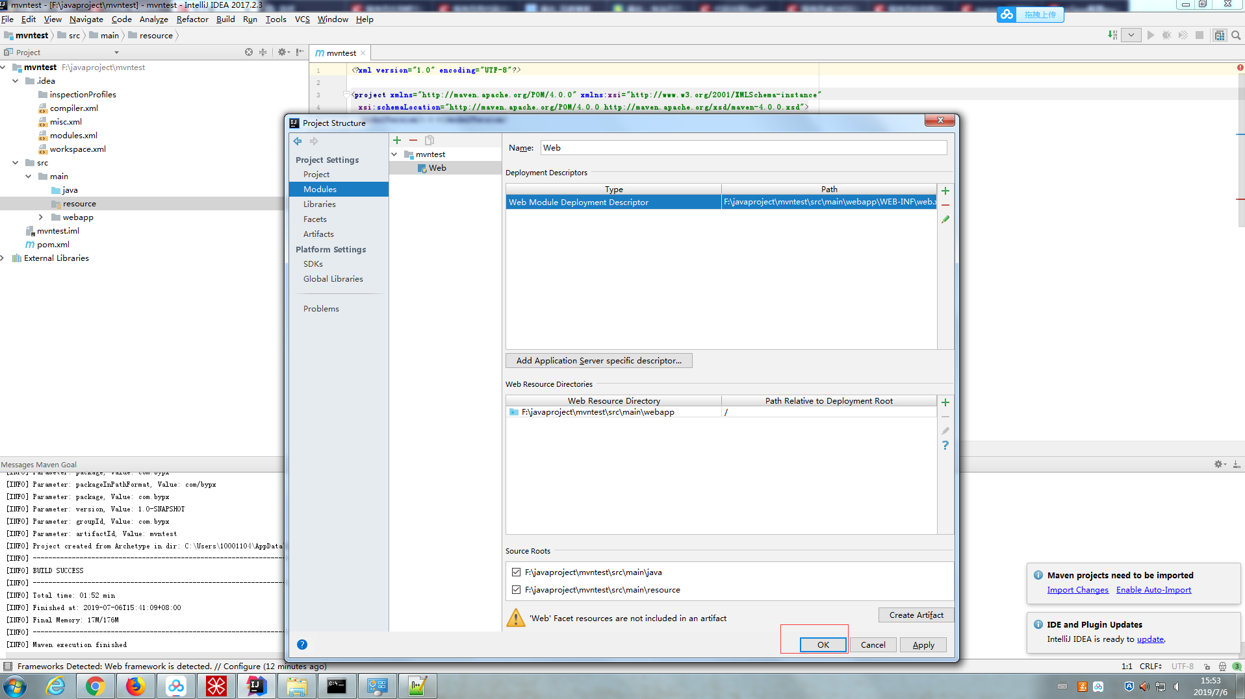Viewport: 1245px width, 699px height.
Task: Remove selected module with red minus
Action: pyautogui.click(x=413, y=140)
